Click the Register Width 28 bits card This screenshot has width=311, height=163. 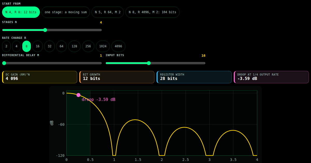[x=194, y=77]
